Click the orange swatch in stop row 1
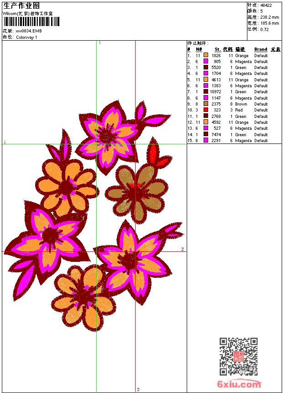Viewport: 283px width, 393px height. coord(206,55)
